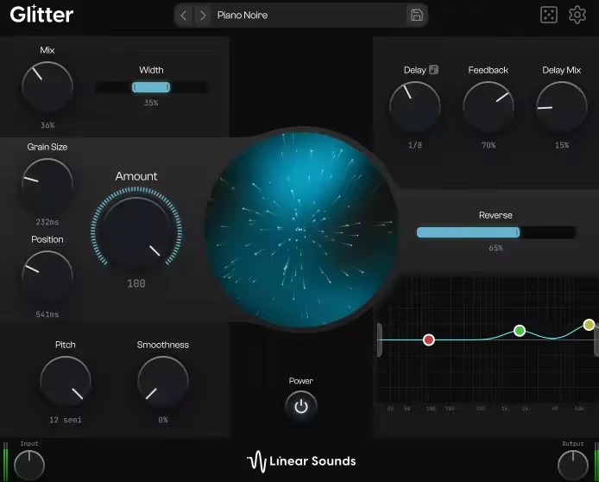Click the Reverse slider bar
Viewport: 599px width, 482px height.
[495, 232]
